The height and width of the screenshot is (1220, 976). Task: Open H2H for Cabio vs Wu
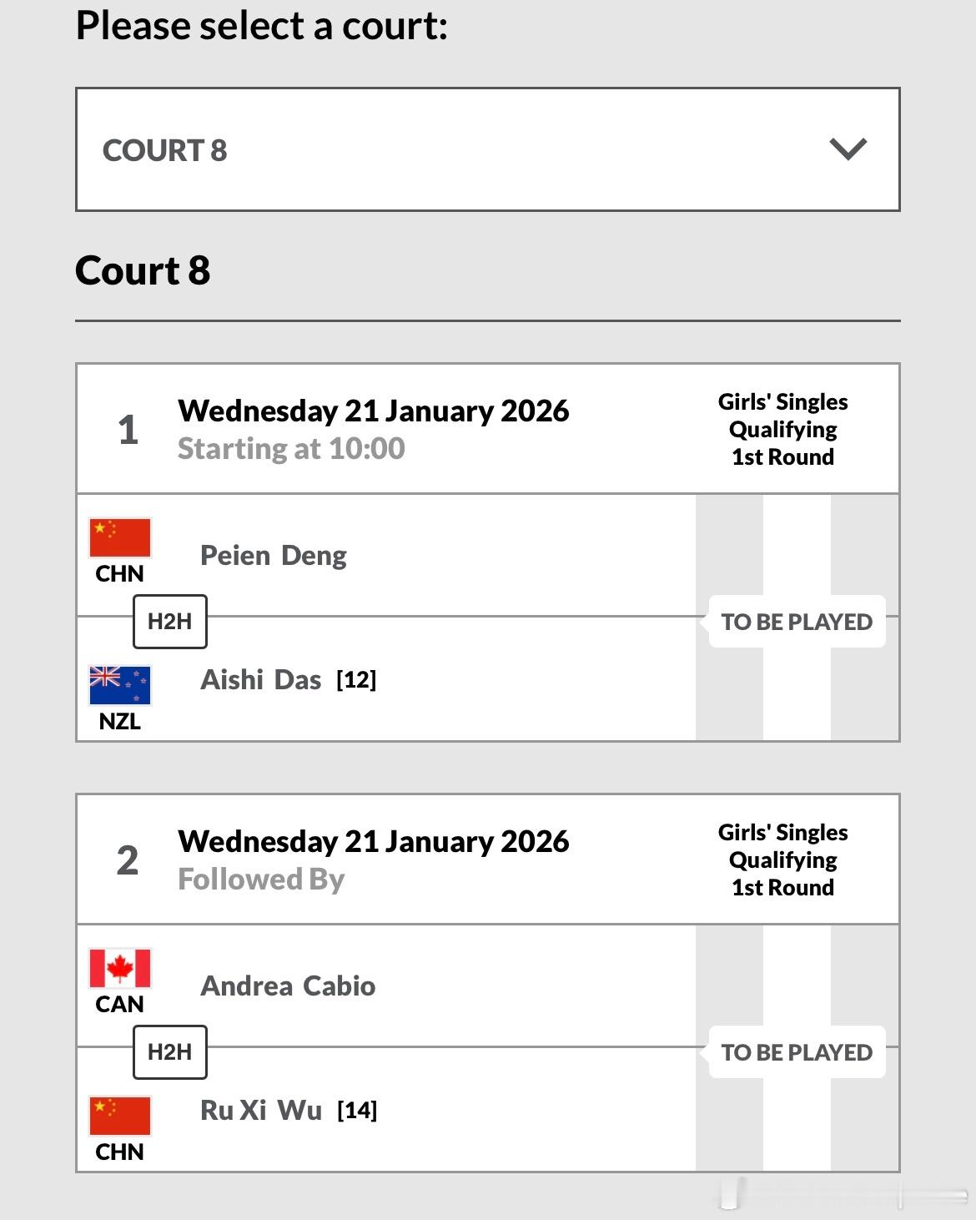tap(170, 1052)
